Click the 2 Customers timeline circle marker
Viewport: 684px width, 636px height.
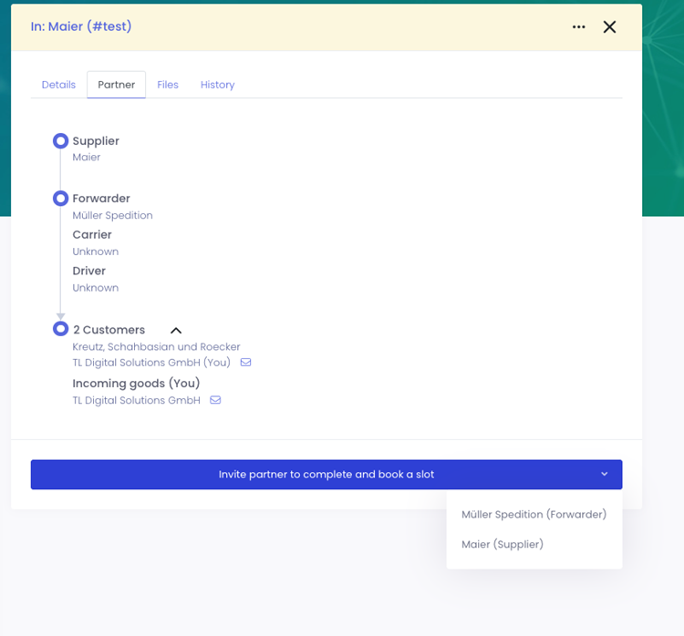[60, 329]
